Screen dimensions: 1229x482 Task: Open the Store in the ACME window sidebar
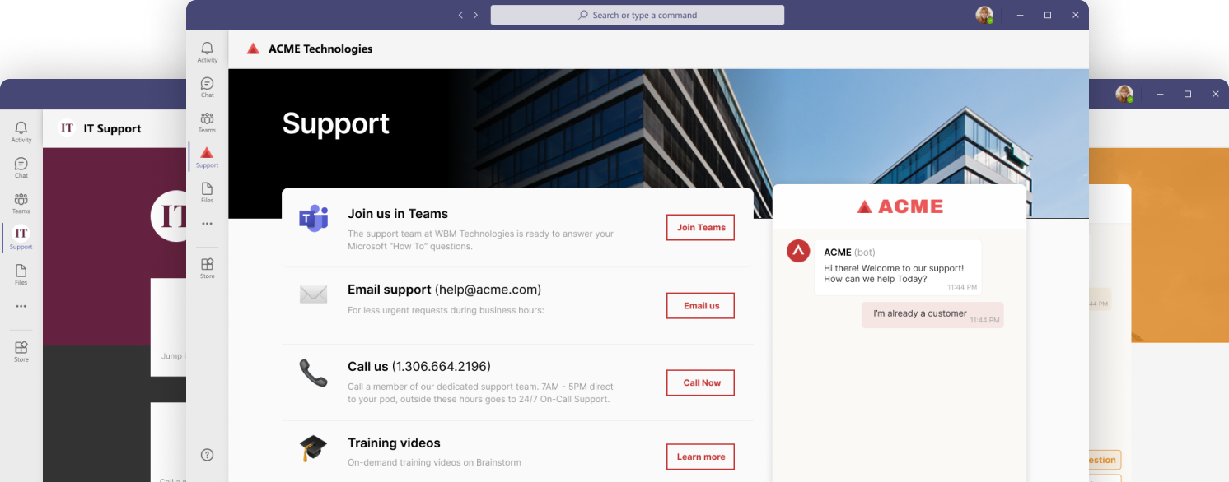click(208, 268)
